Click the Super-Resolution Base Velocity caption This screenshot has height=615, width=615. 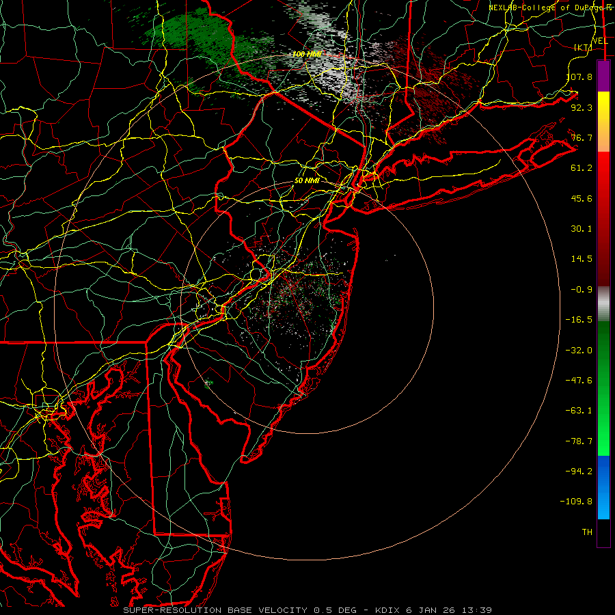point(307,610)
